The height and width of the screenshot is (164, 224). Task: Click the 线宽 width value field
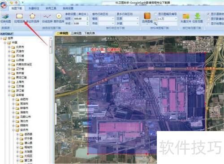click(81, 19)
